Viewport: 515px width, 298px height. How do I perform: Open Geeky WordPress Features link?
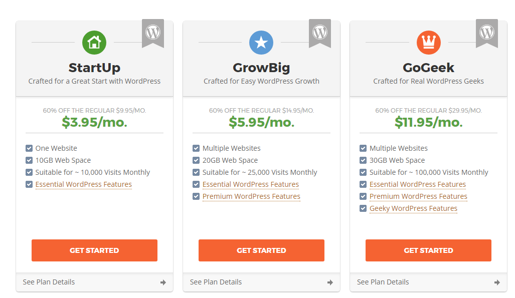point(413,208)
